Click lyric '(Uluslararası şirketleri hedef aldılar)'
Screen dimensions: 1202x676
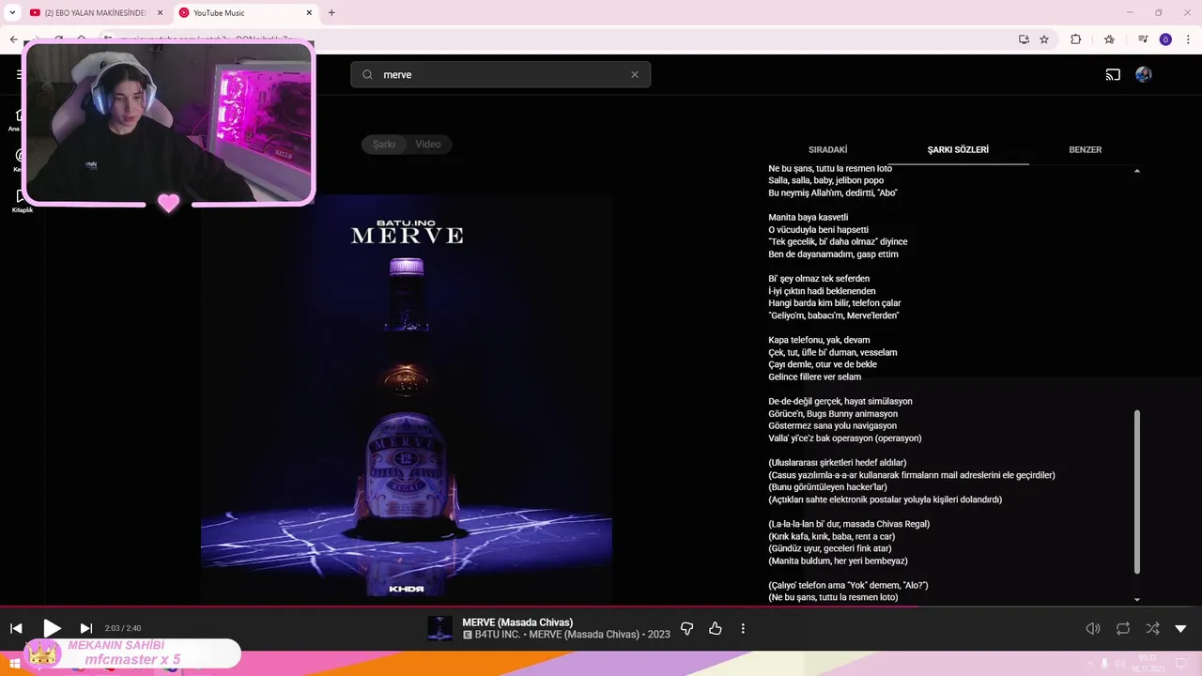837,462
